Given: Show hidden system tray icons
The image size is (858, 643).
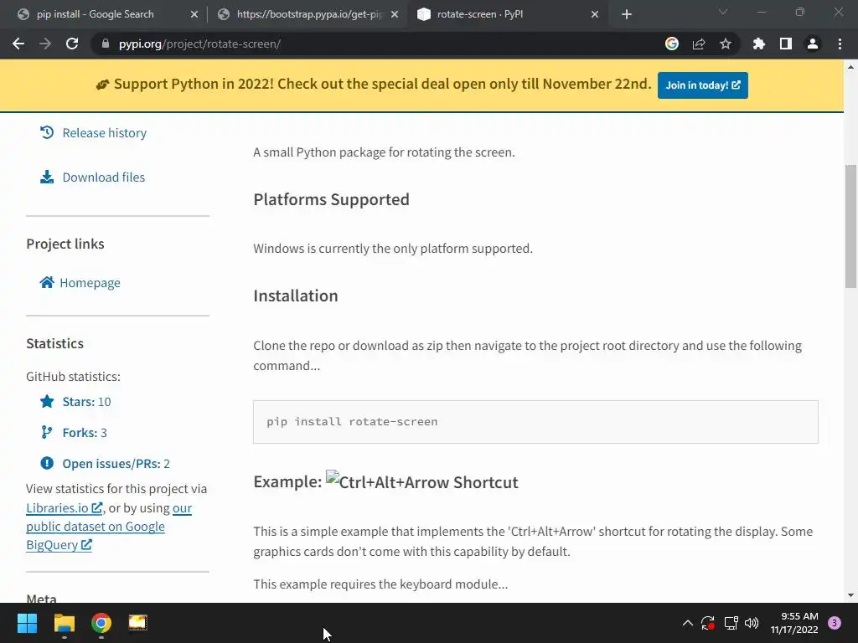Looking at the screenshot, I should pyautogui.click(x=688, y=623).
